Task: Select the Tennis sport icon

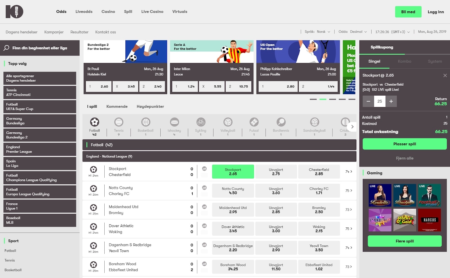Action: tap(119, 122)
